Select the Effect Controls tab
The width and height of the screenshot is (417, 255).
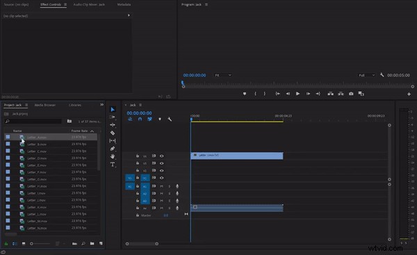51,5
